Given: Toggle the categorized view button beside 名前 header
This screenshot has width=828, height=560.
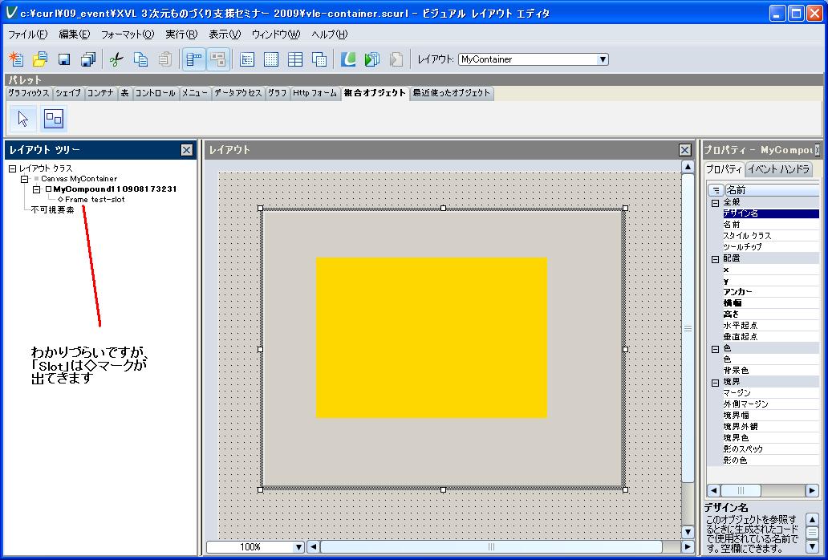Looking at the screenshot, I should (716, 190).
